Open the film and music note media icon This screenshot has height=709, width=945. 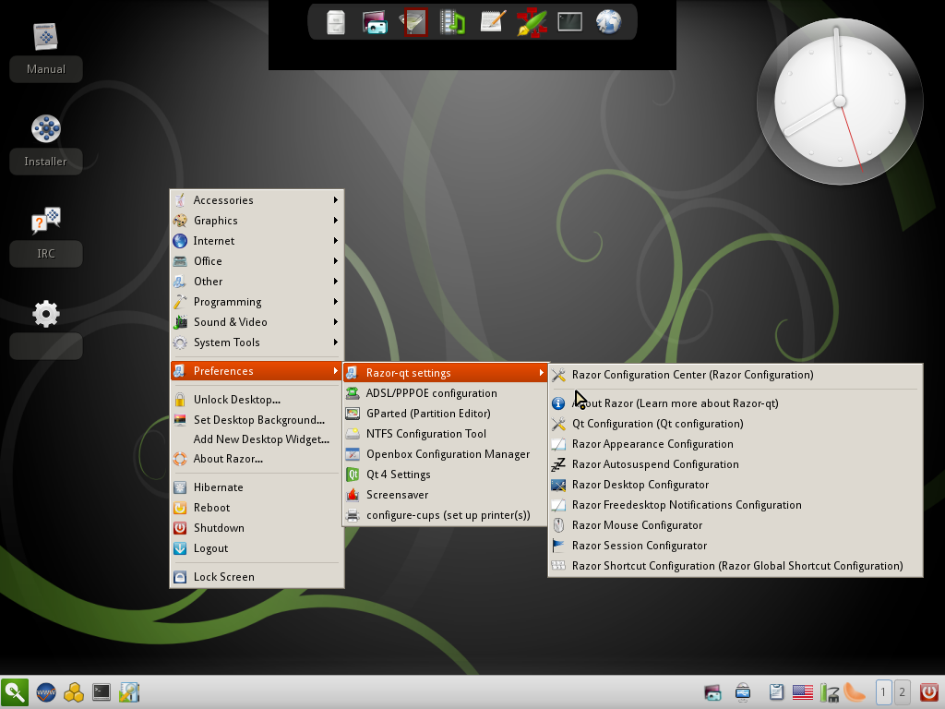452,22
